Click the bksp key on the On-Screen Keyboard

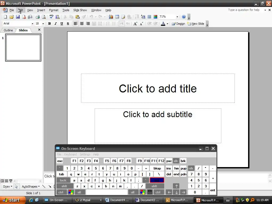coord(157,168)
